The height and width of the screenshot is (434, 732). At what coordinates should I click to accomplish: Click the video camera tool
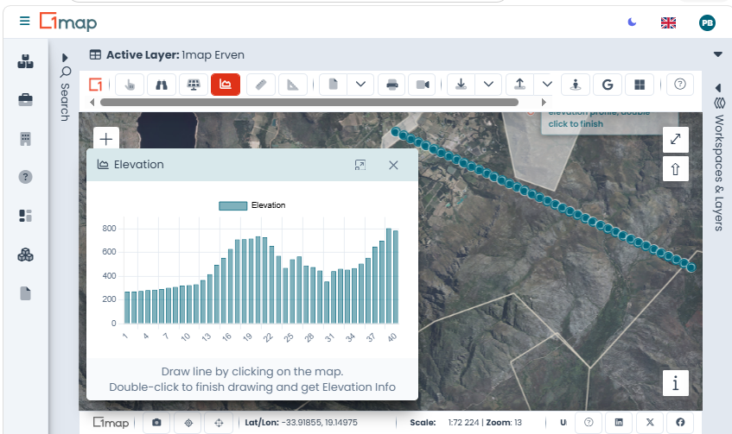pos(423,85)
